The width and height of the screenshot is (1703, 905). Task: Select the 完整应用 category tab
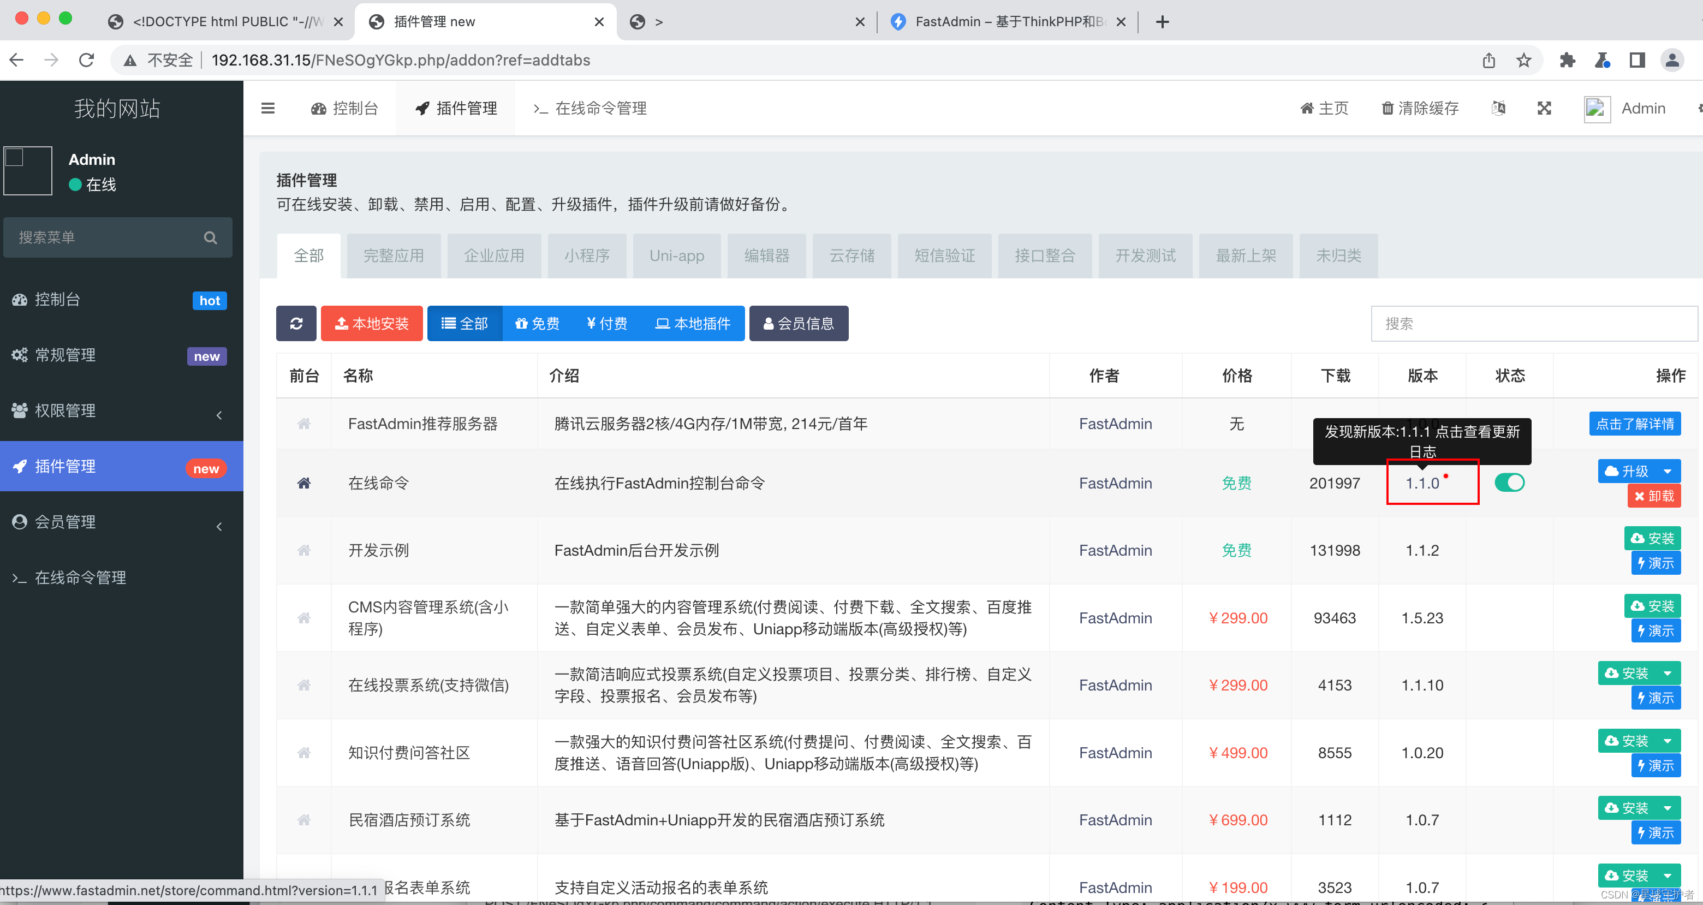click(394, 256)
